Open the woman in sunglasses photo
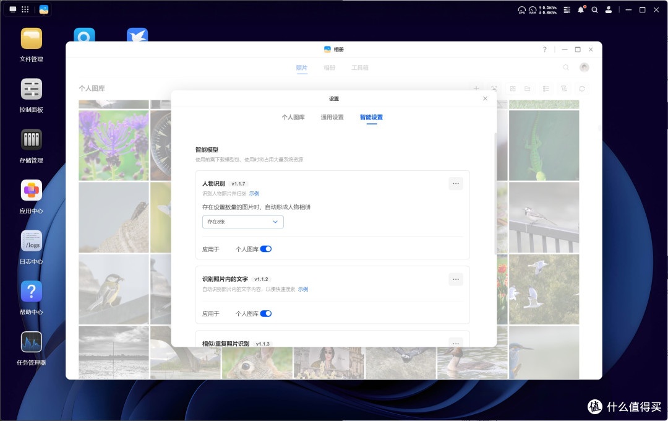The image size is (668, 421). [x=329, y=363]
